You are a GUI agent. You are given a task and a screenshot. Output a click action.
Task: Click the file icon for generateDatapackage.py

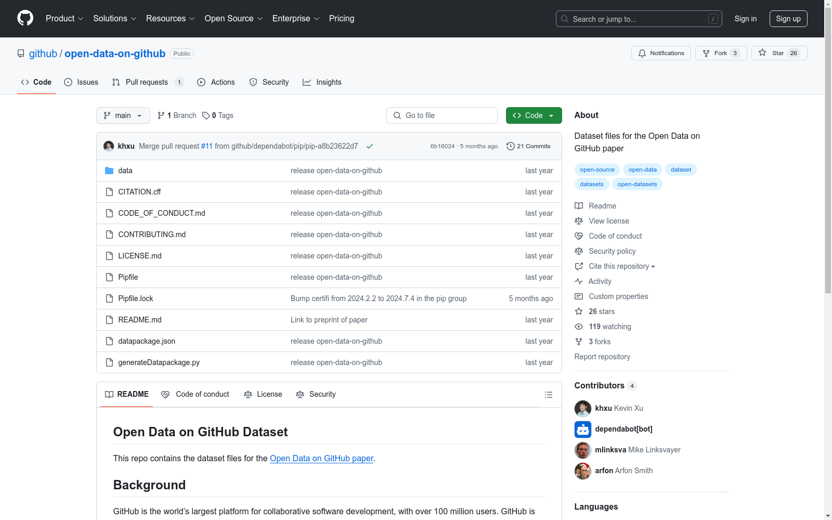pyautogui.click(x=109, y=362)
